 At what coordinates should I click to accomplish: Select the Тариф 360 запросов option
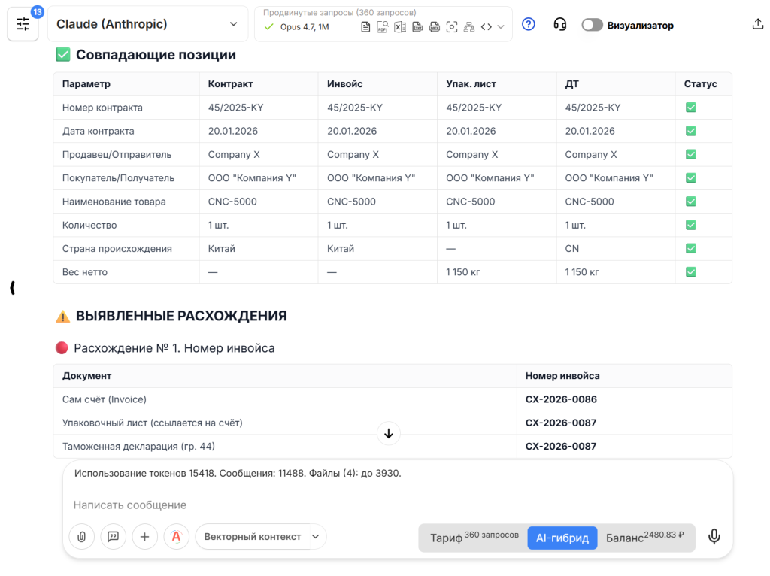(x=474, y=538)
